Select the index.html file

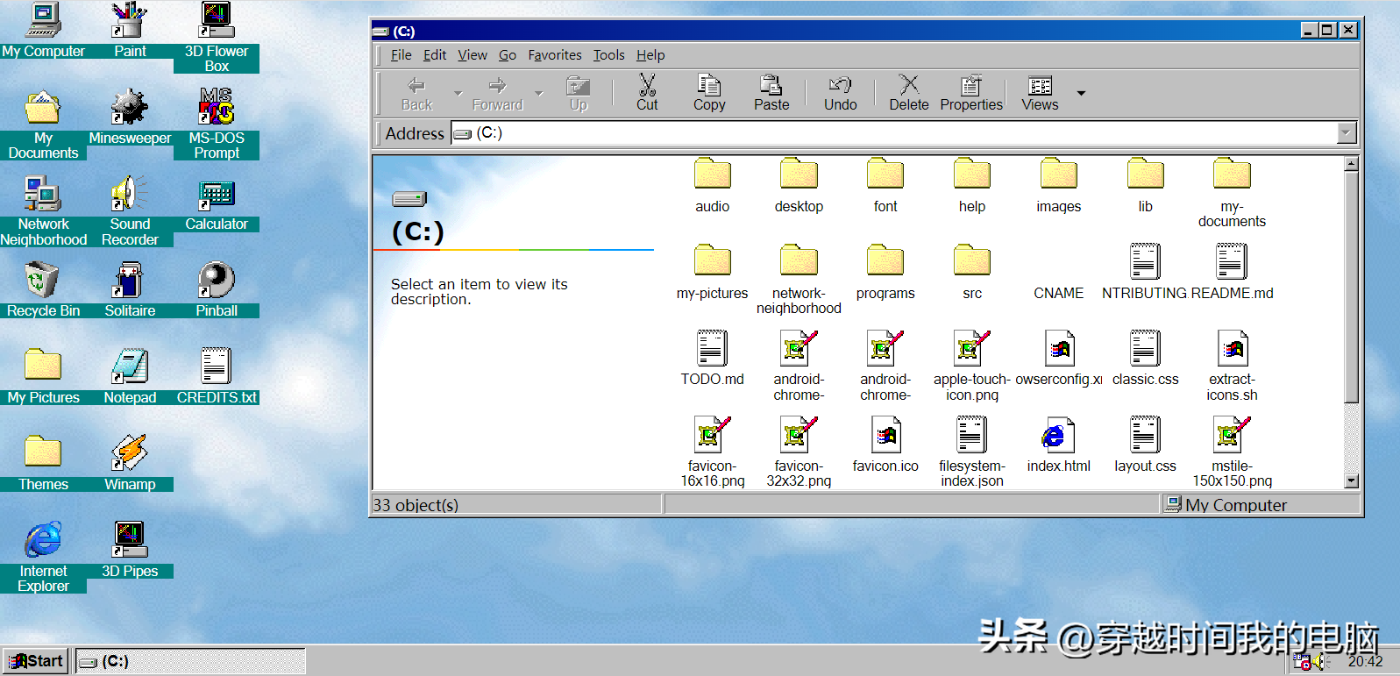tap(1058, 445)
